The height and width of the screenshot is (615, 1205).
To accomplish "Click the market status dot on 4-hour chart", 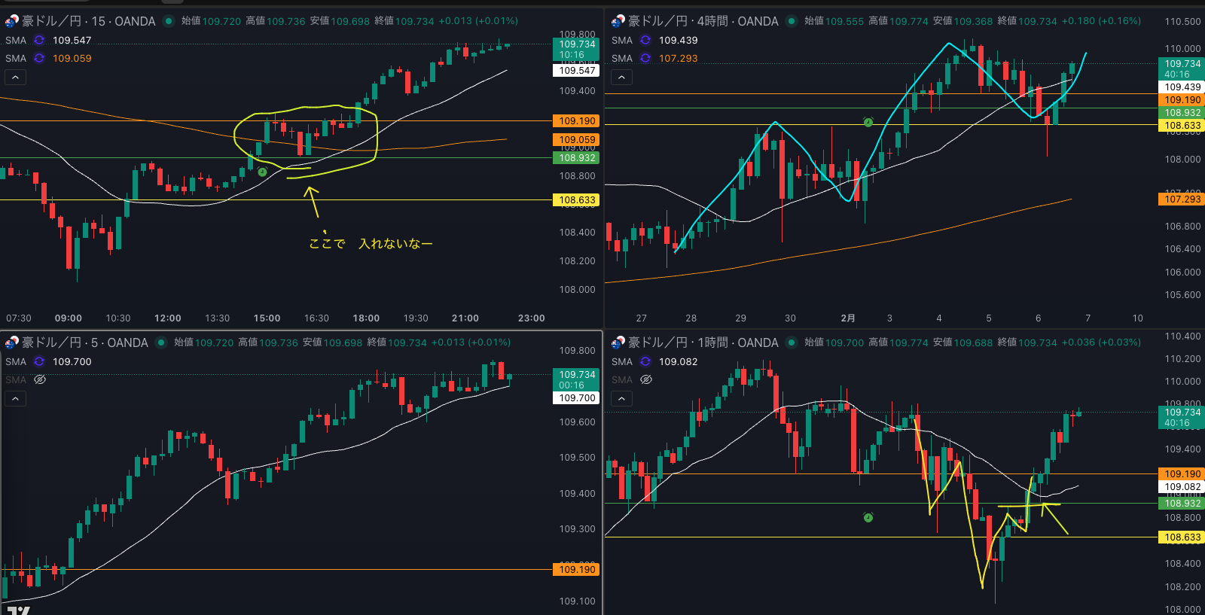I will [792, 21].
